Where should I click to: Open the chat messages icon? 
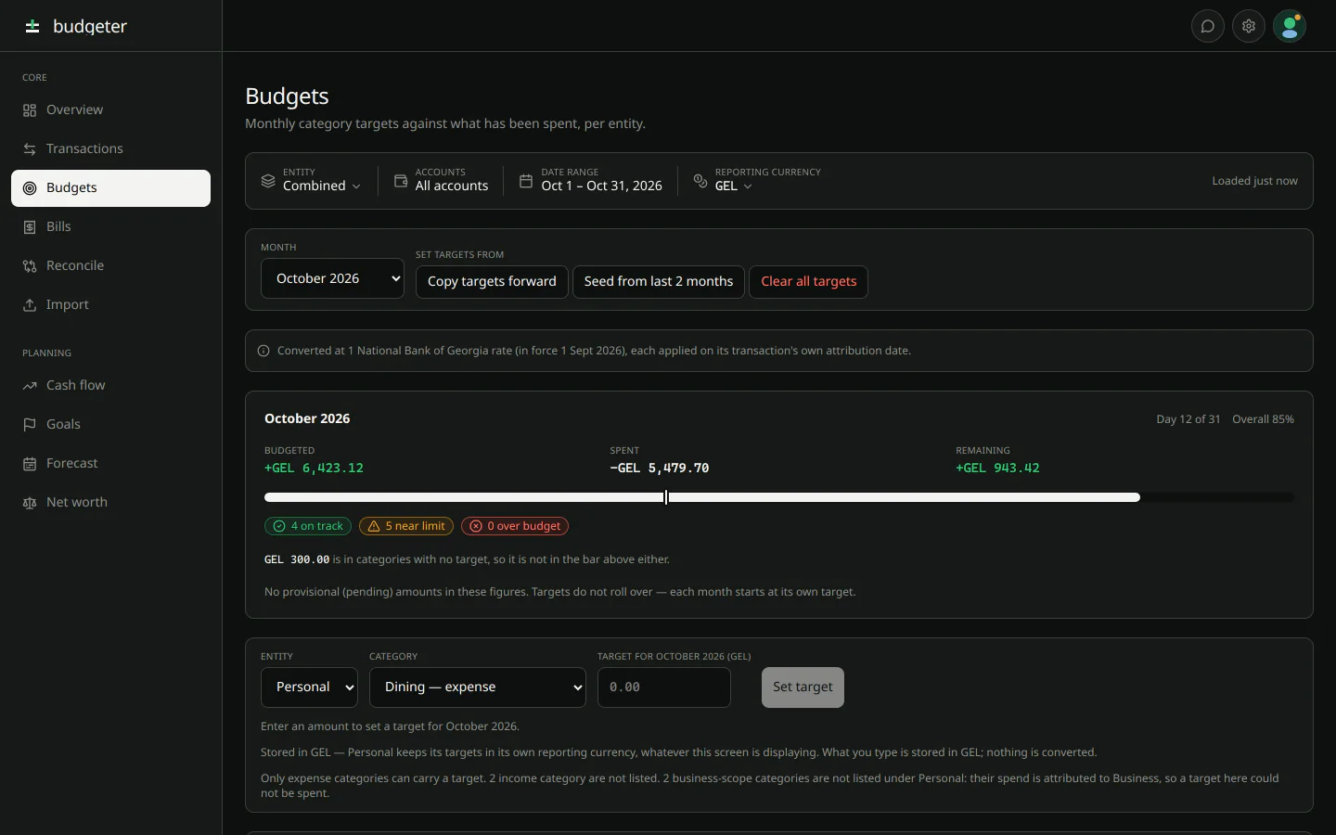[x=1208, y=26]
